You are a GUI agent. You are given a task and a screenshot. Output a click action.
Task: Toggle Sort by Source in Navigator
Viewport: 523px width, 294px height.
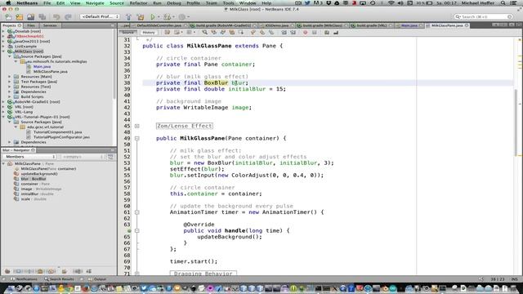click(89, 271)
